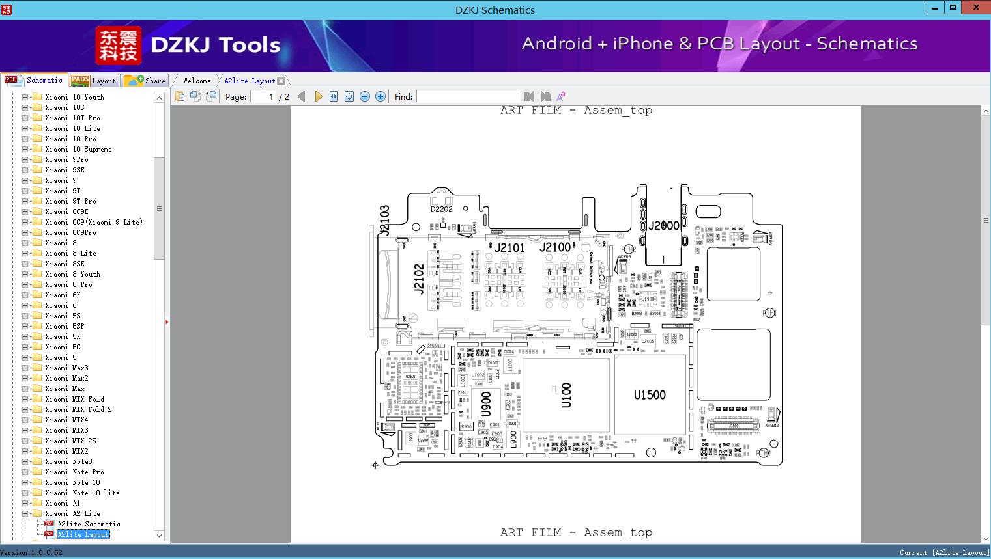Click the document view scrollbar thumb
The height and width of the screenshot is (559, 991).
[x=986, y=221]
